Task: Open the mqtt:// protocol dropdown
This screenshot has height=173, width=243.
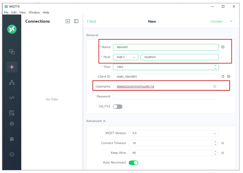Action: (126, 57)
